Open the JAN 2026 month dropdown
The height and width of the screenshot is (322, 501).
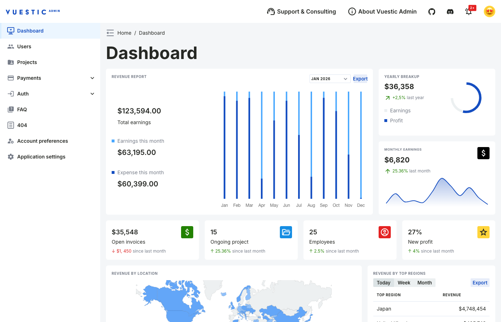click(x=329, y=78)
